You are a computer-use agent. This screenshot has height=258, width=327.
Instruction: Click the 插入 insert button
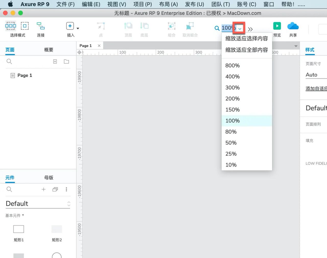70,26
